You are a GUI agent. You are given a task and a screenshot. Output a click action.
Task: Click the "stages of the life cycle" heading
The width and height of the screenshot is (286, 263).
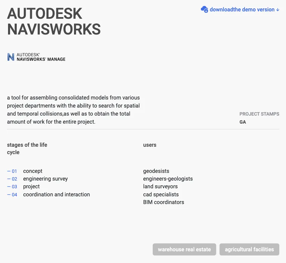point(27,148)
